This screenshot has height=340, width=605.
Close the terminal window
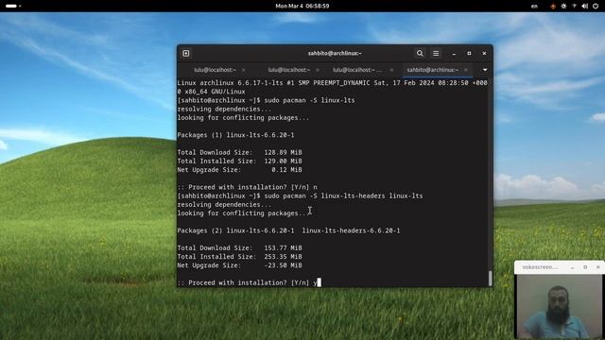point(484,54)
